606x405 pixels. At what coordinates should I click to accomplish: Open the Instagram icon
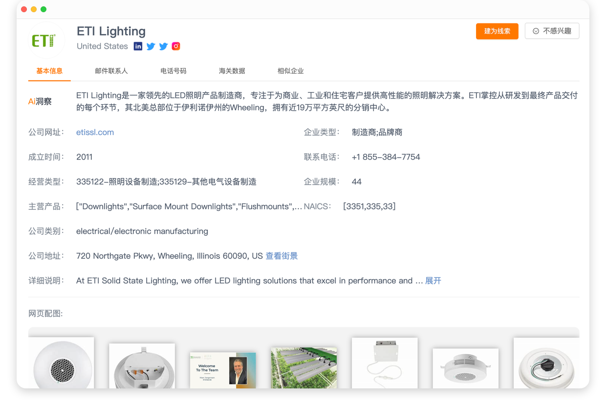pyautogui.click(x=175, y=46)
